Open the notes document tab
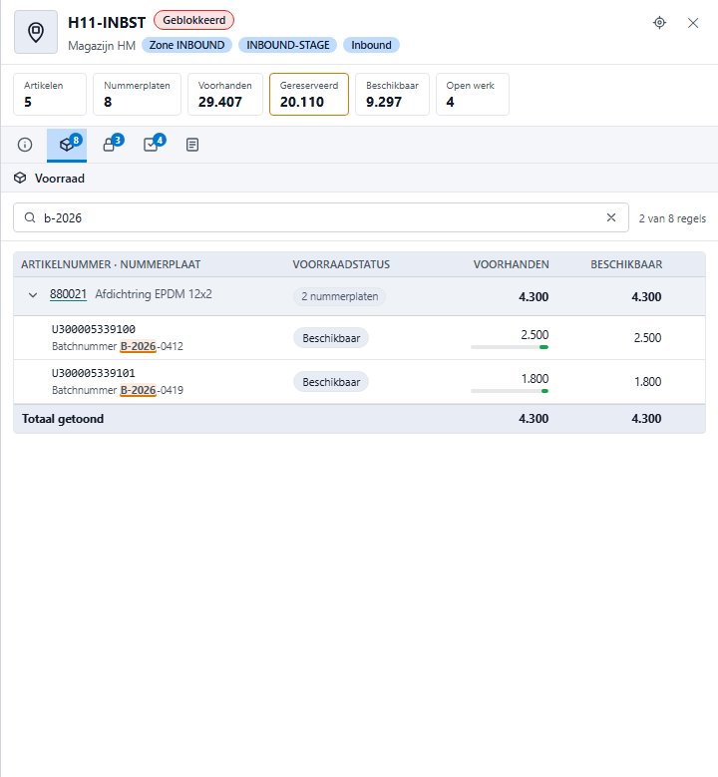Image resolution: width=718 pixels, height=777 pixels. [x=192, y=145]
